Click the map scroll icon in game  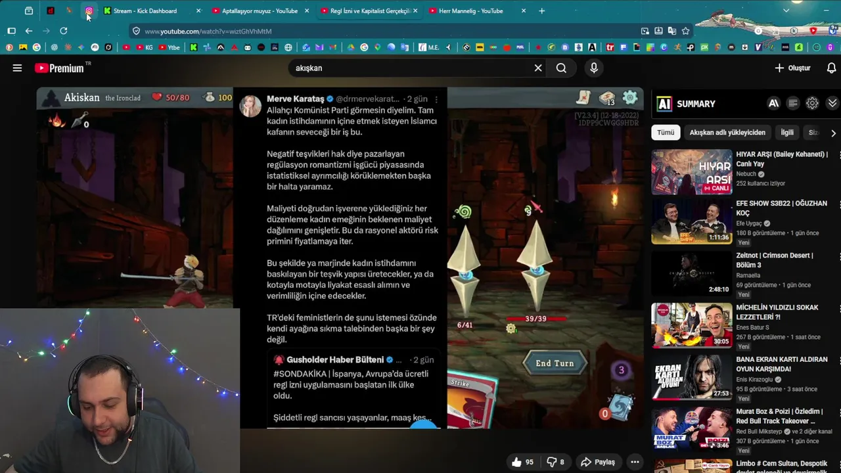click(583, 97)
